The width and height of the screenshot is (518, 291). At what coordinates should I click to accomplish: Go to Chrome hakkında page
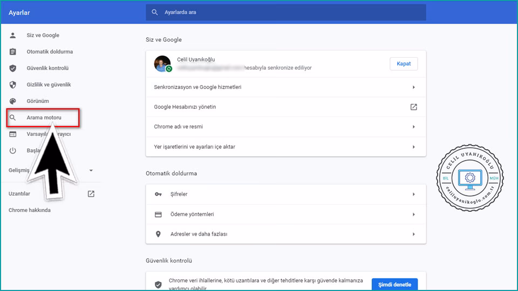[x=30, y=210]
